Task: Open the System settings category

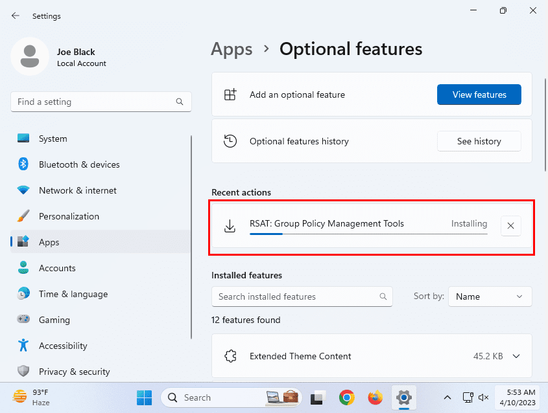Action: pyautogui.click(x=101, y=139)
